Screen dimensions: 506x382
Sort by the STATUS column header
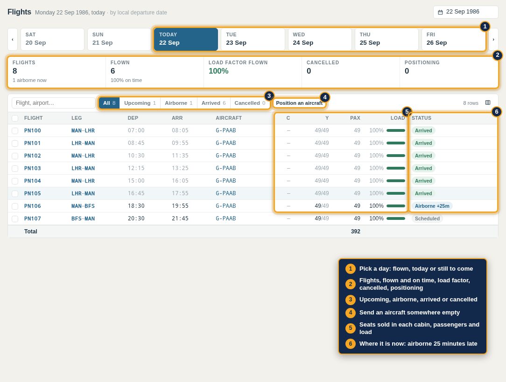[x=422, y=118]
